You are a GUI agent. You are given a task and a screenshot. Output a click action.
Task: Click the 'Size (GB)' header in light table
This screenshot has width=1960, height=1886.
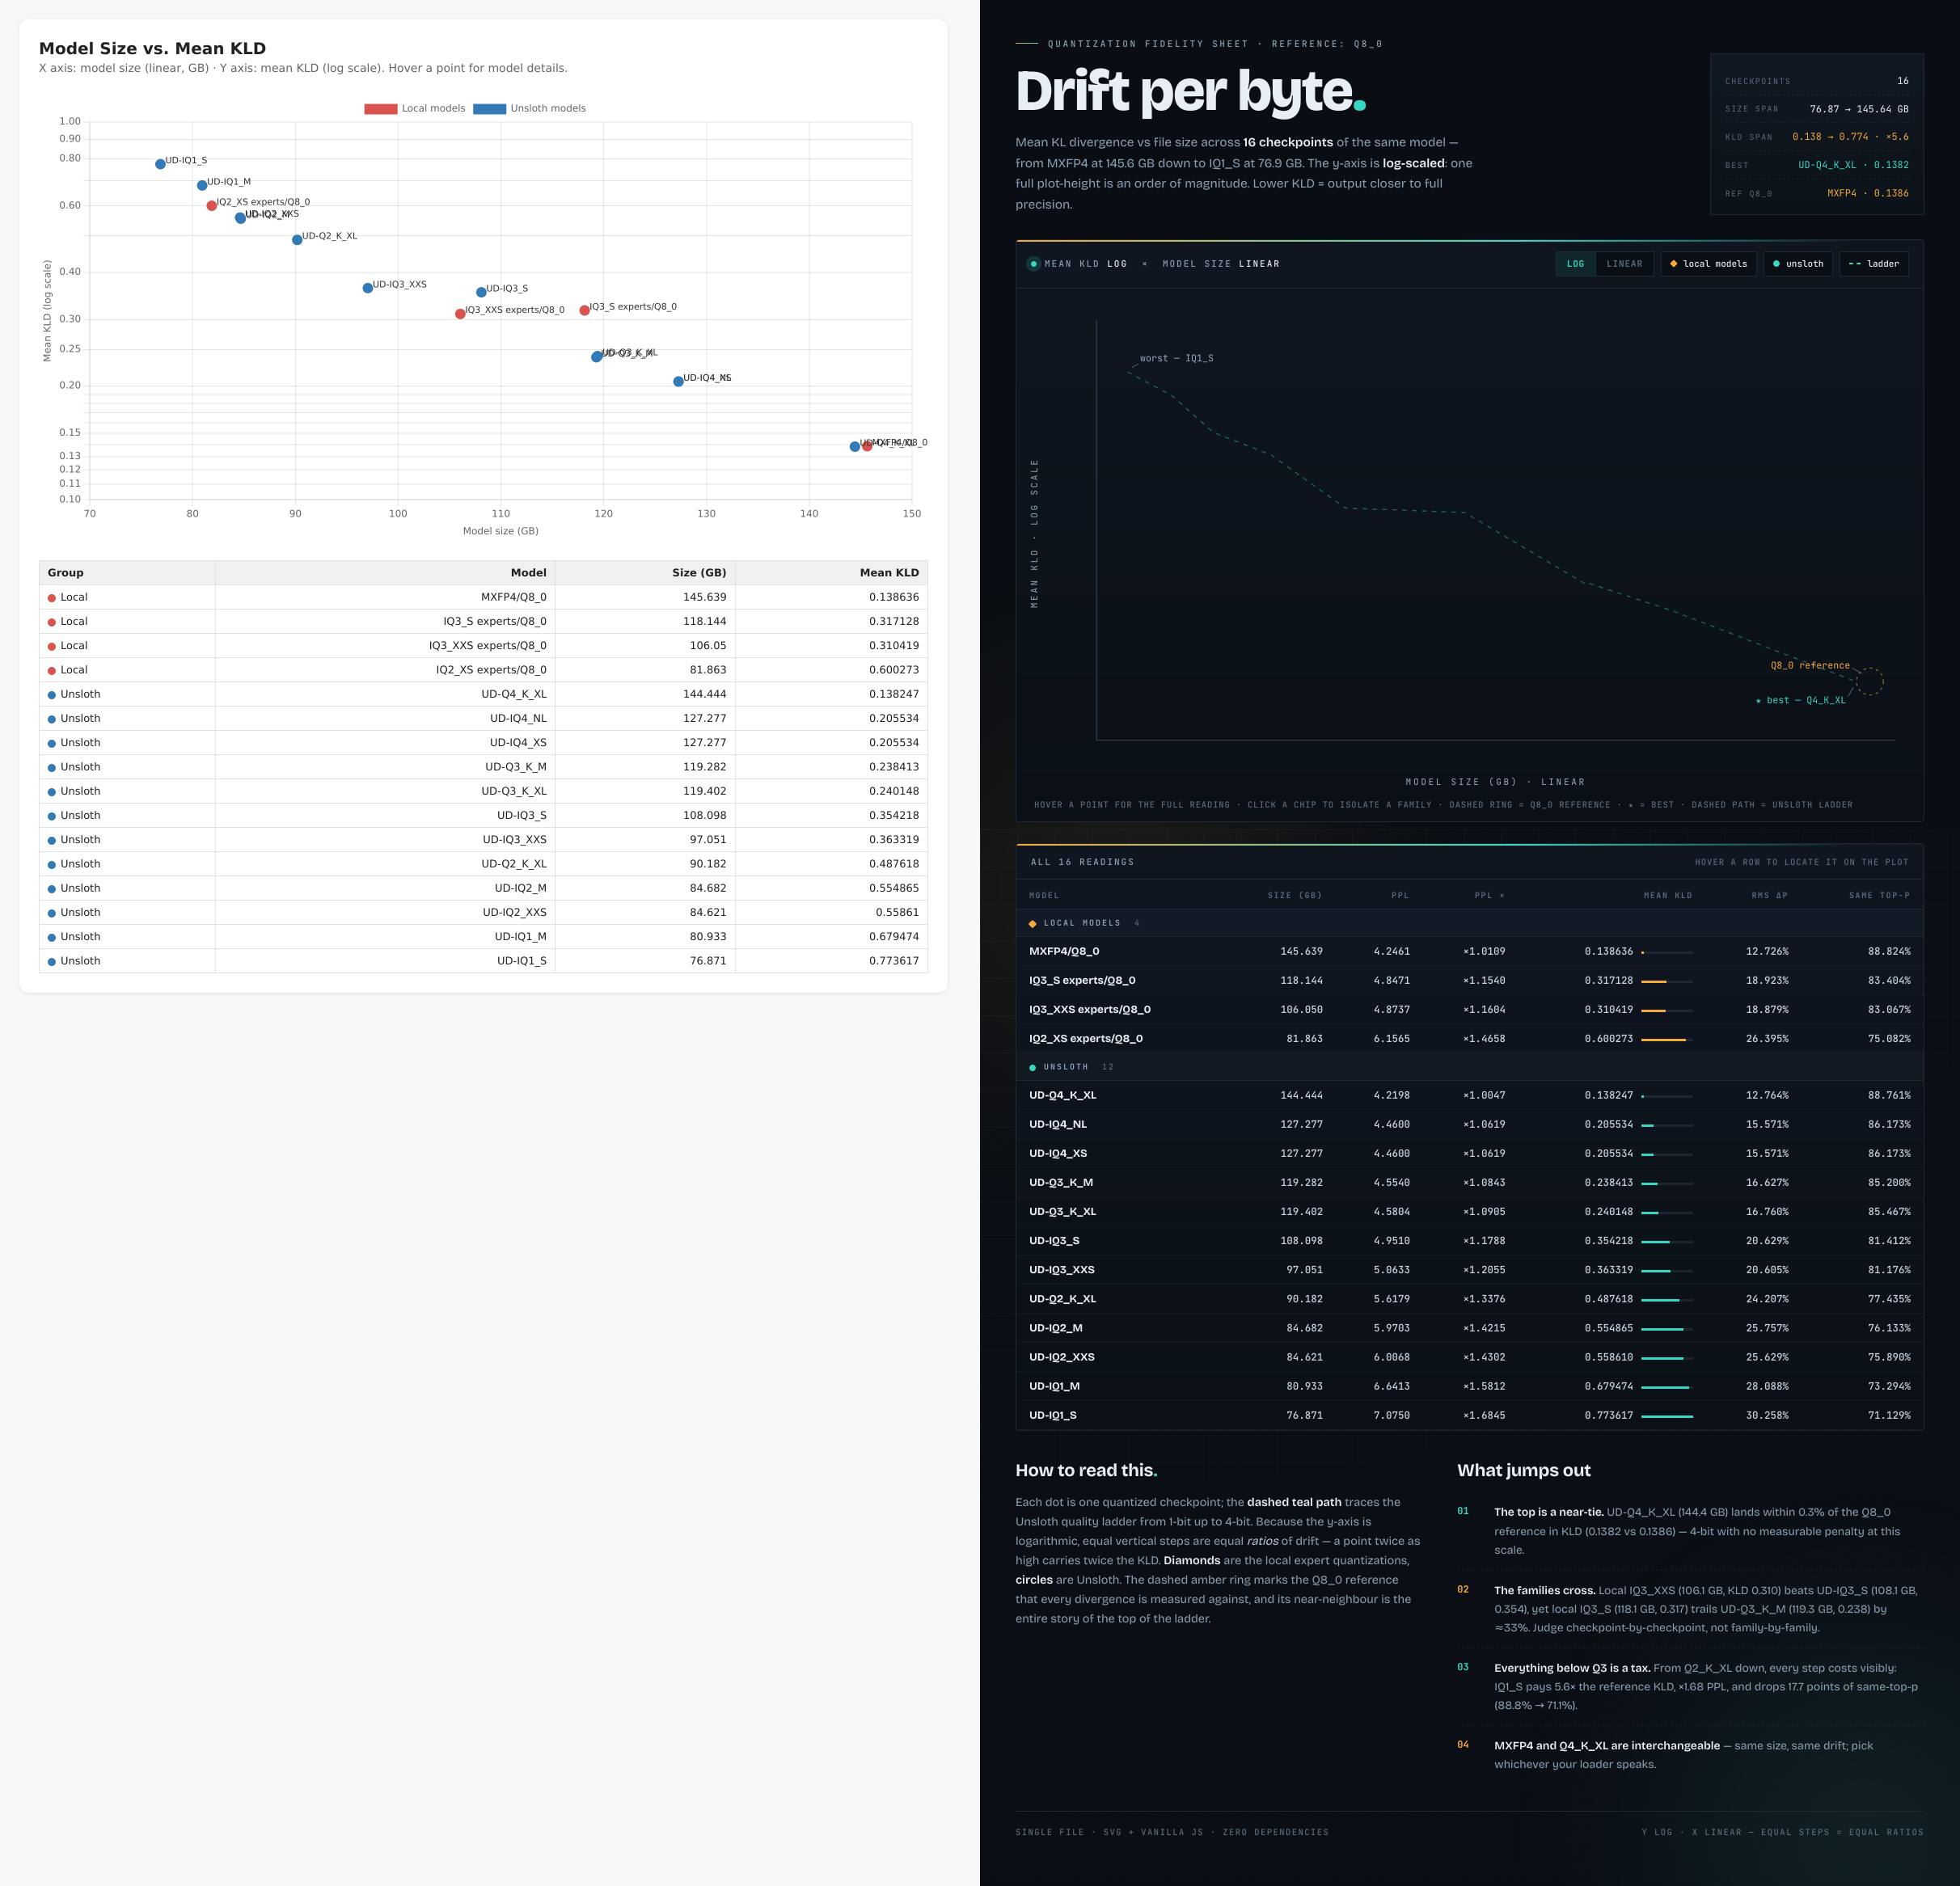(645, 573)
